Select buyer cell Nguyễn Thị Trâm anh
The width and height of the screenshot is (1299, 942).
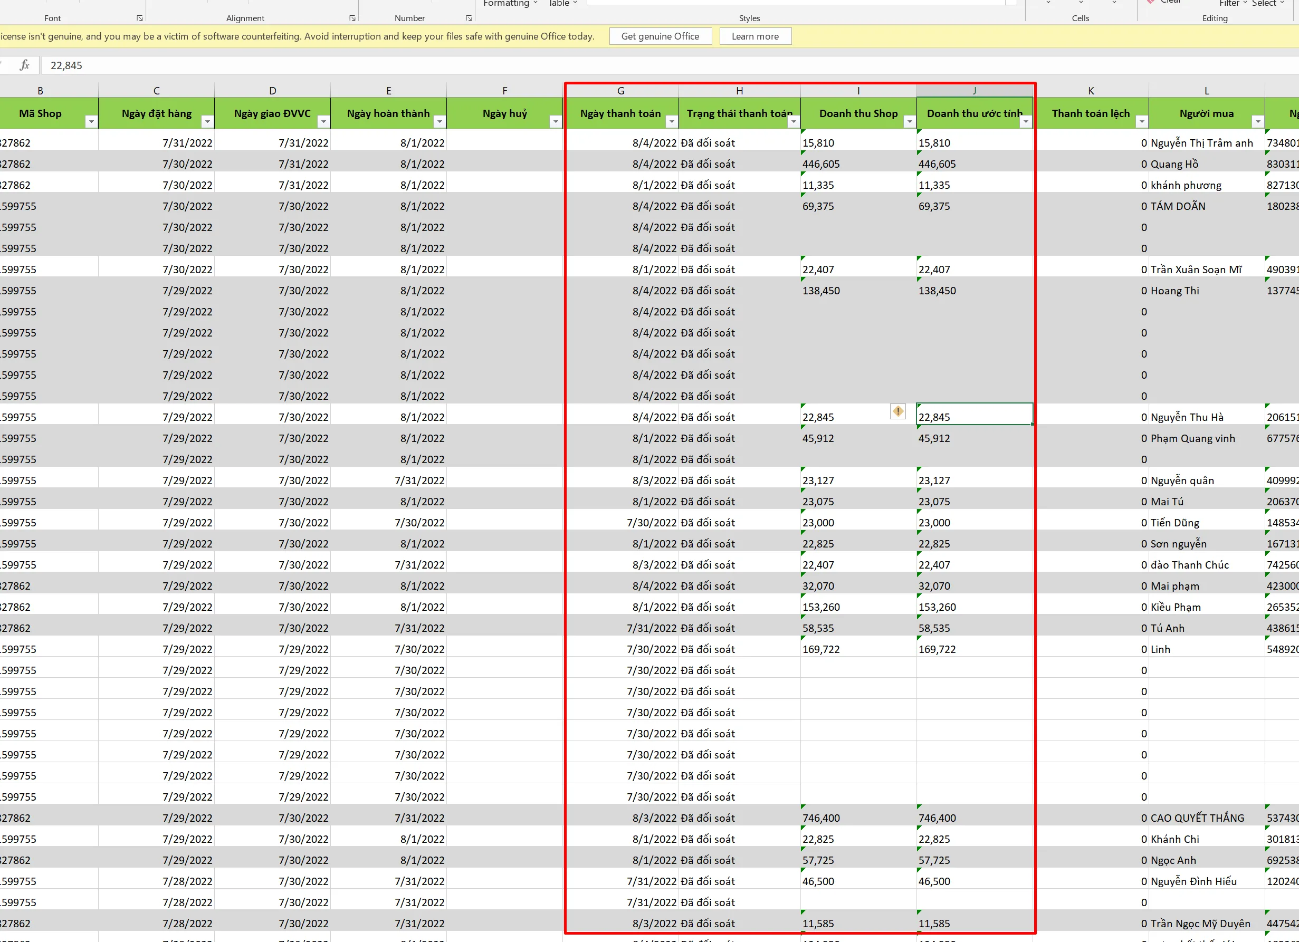coord(1207,142)
